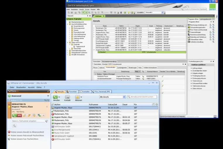Collapse the Funktion ausführen section
223x149 pixels.
(x=190, y=65)
